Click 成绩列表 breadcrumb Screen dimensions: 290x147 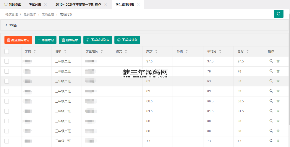tap(66, 14)
